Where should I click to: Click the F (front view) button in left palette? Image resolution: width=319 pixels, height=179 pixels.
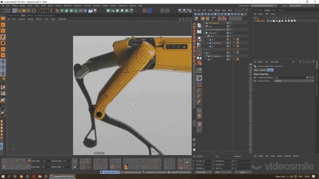tap(3, 37)
